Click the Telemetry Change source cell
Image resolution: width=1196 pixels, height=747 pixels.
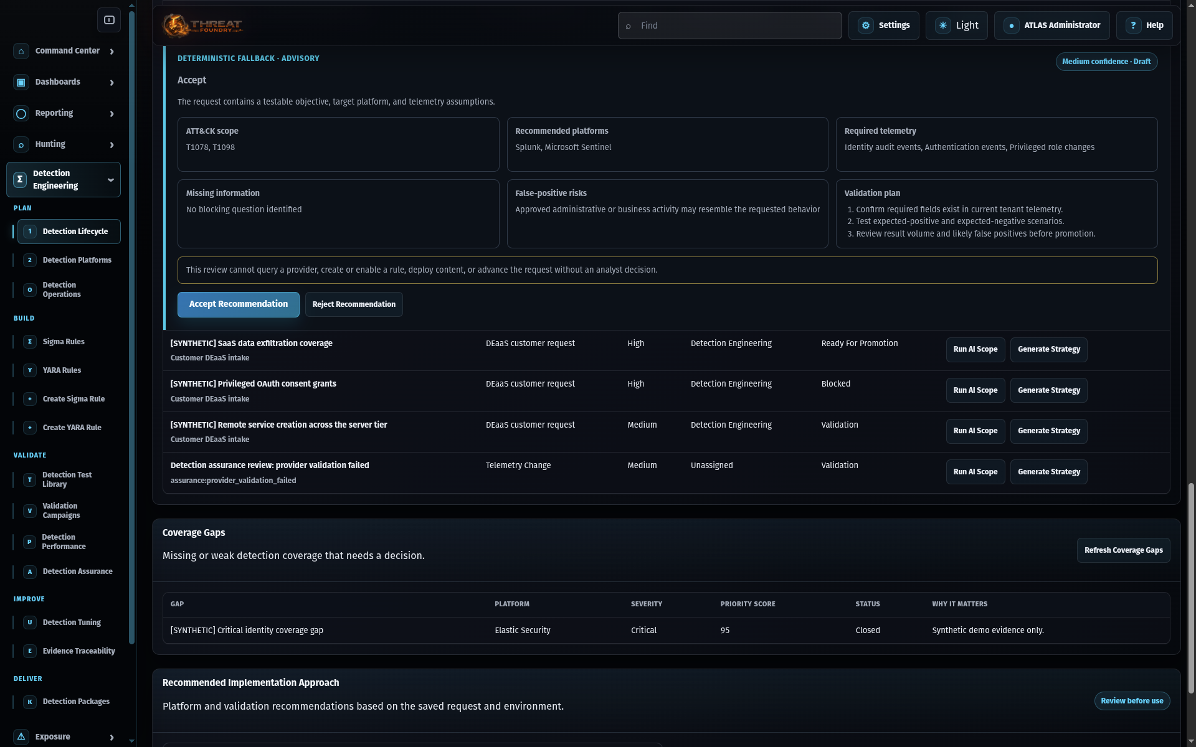[518, 466]
